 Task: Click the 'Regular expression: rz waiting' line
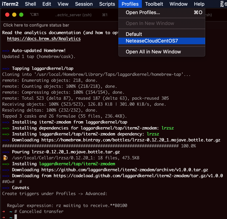click(x=67, y=206)
